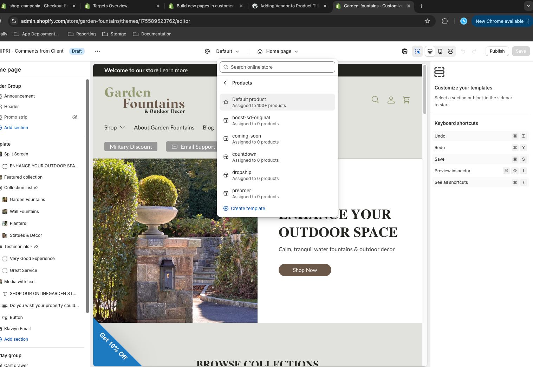Select the Wall Fountains block in sidebar

24,212
